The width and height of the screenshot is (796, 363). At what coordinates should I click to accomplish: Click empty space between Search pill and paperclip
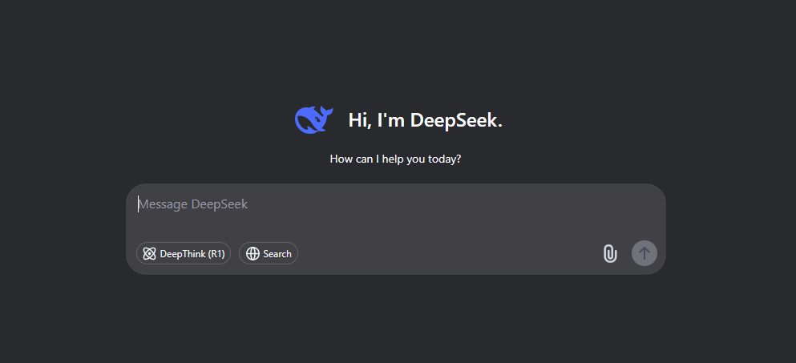coord(449,254)
